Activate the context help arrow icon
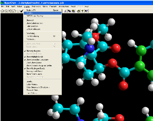 (x=86, y=11)
